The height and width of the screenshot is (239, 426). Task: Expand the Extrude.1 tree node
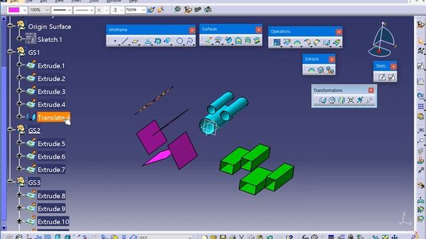click(x=19, y=64)
